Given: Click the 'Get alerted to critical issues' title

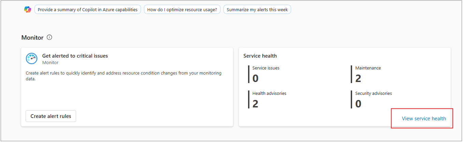Looking at the screenshot, I should (75, 56).
